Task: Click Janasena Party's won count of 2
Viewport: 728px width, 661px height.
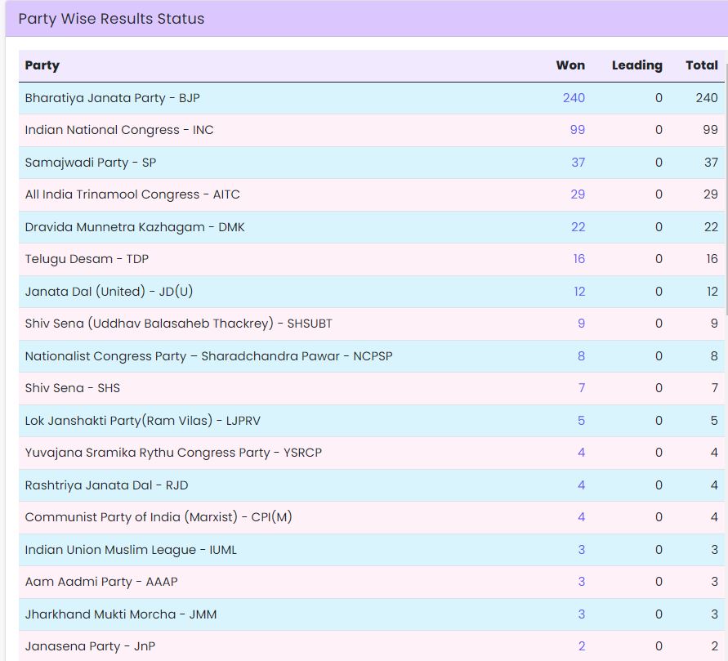Action: 581,646
